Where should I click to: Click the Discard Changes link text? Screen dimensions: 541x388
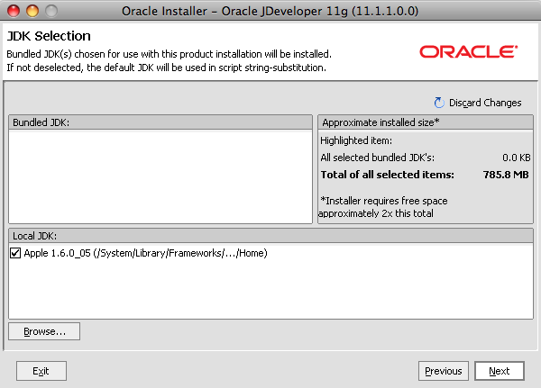[x=485, y=103]
